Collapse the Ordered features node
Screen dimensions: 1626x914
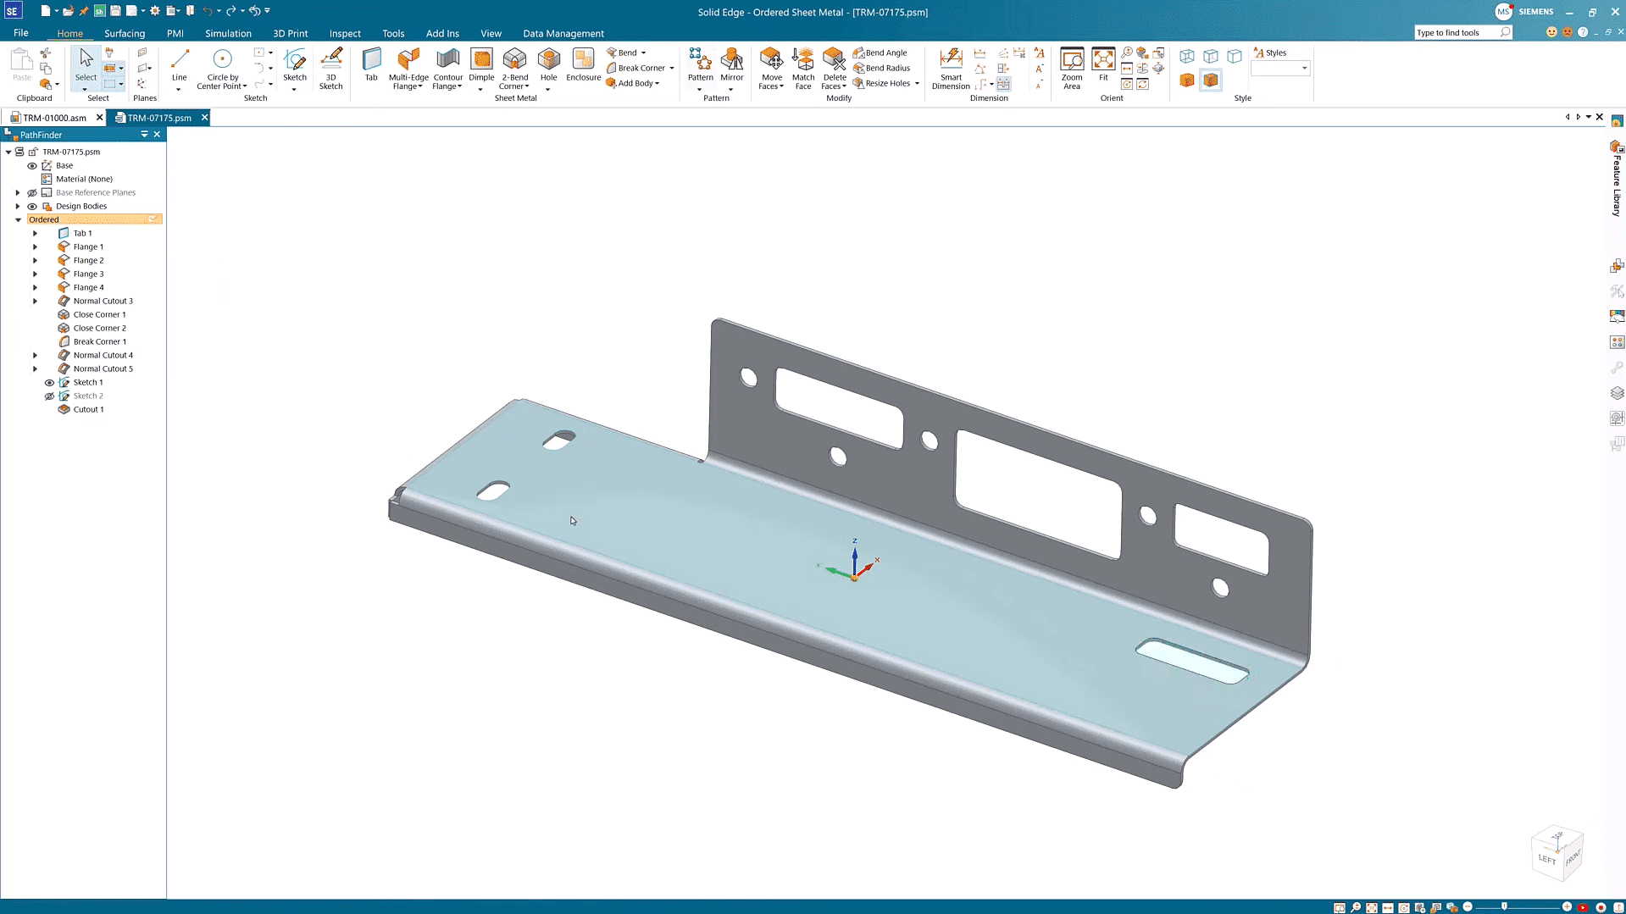[x=18, y=220]
